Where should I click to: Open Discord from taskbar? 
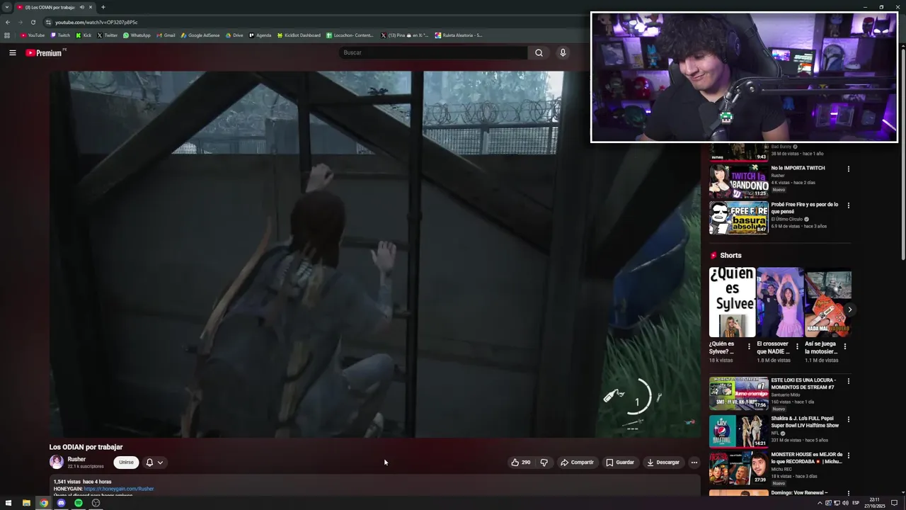click(61, 503)
